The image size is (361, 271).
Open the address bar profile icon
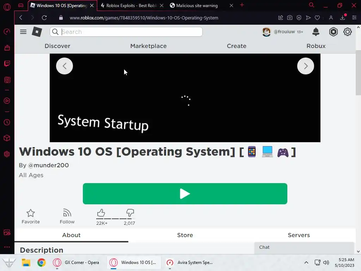tap(331, 18)
